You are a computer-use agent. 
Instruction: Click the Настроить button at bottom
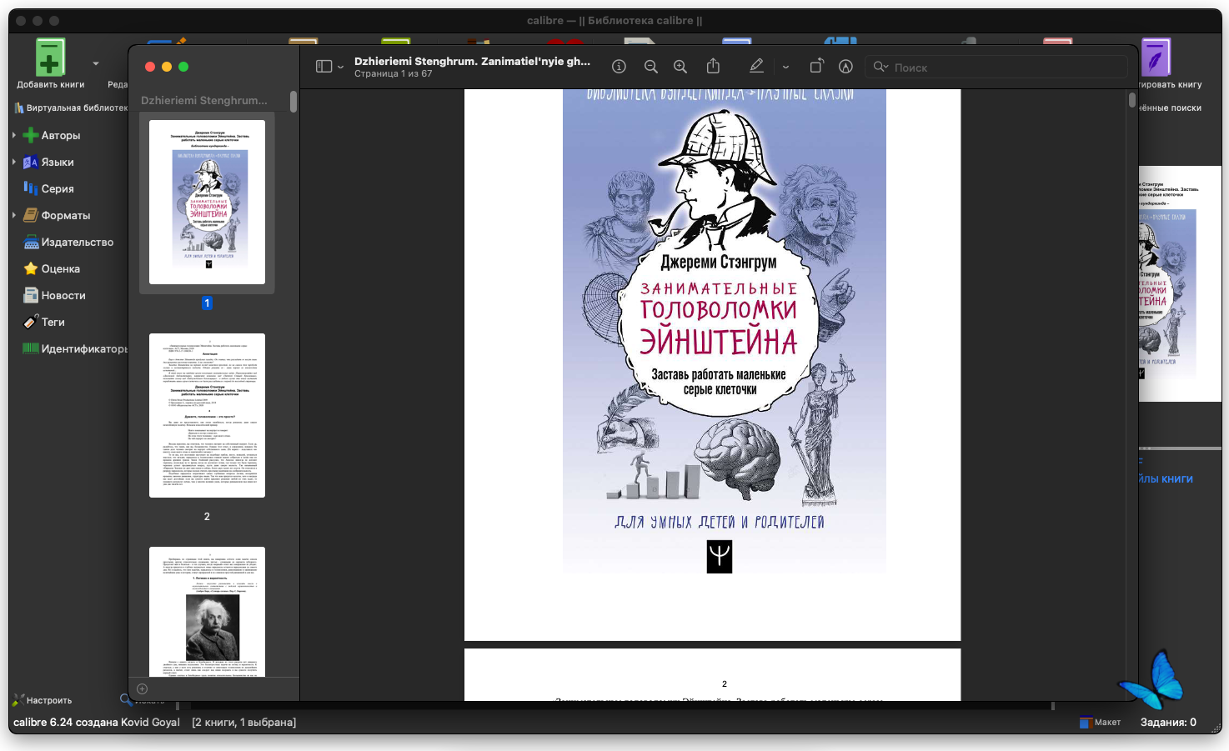coord(43,700)
